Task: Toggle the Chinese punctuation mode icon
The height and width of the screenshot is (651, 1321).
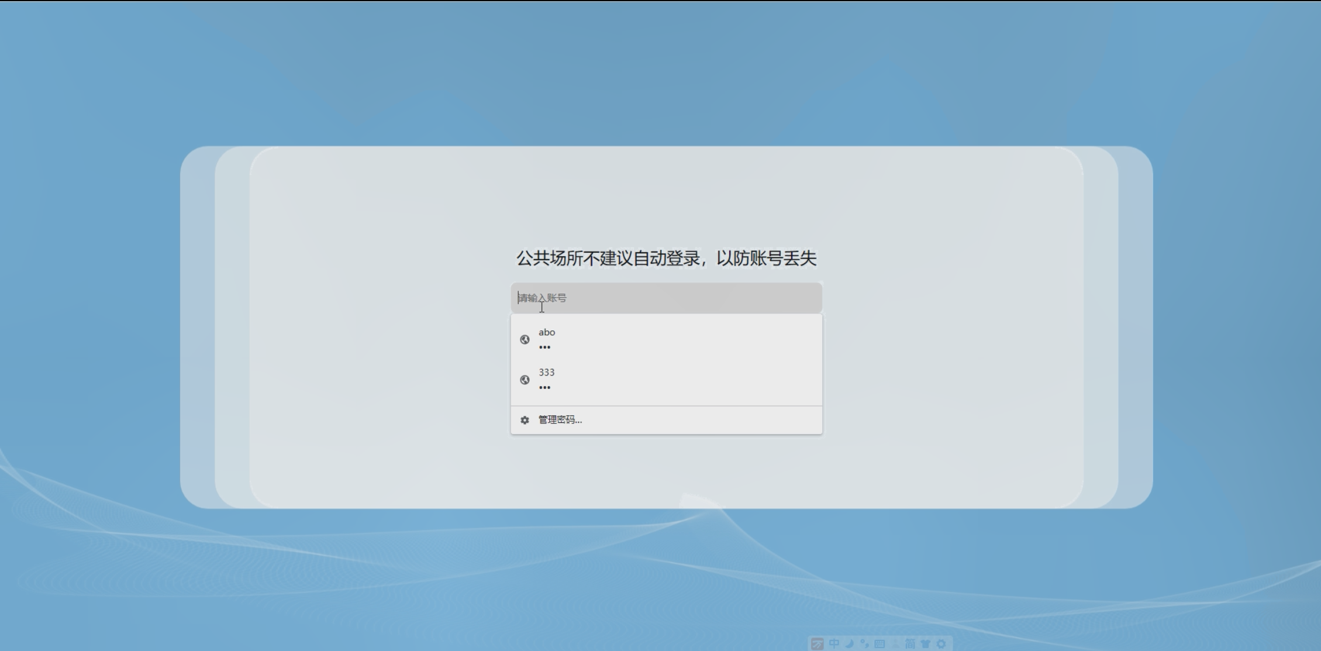Action: (864, 644)
